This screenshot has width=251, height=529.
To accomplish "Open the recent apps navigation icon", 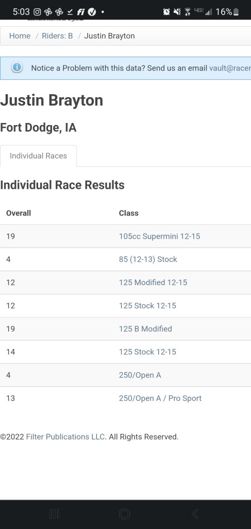I will click(x=55, y=514).
